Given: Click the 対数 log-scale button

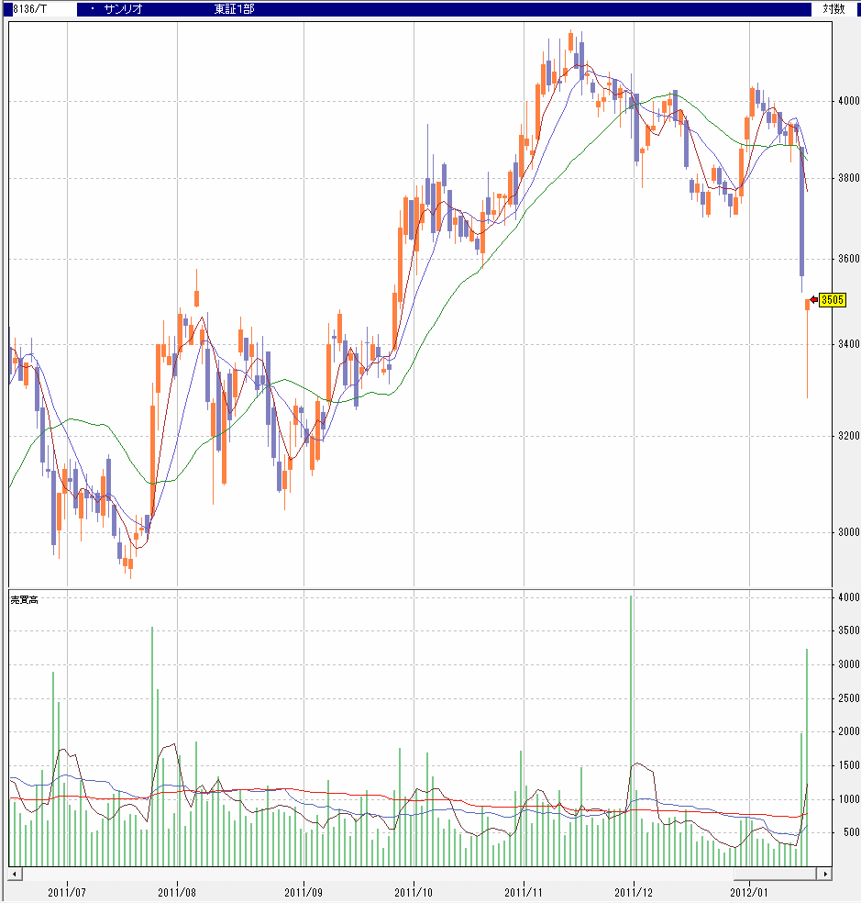Looking at the screenshot, I should [833, 8].
